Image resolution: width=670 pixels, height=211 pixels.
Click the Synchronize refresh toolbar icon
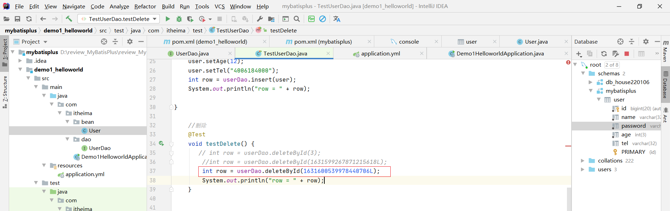[x=29, y=19]
